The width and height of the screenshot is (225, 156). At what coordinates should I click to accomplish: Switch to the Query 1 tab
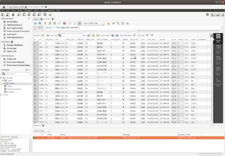click(36, 19)
